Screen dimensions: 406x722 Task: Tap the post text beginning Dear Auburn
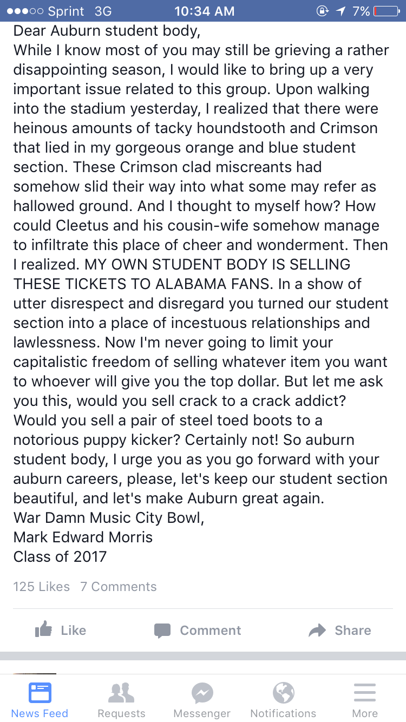(x=201, y=293)
